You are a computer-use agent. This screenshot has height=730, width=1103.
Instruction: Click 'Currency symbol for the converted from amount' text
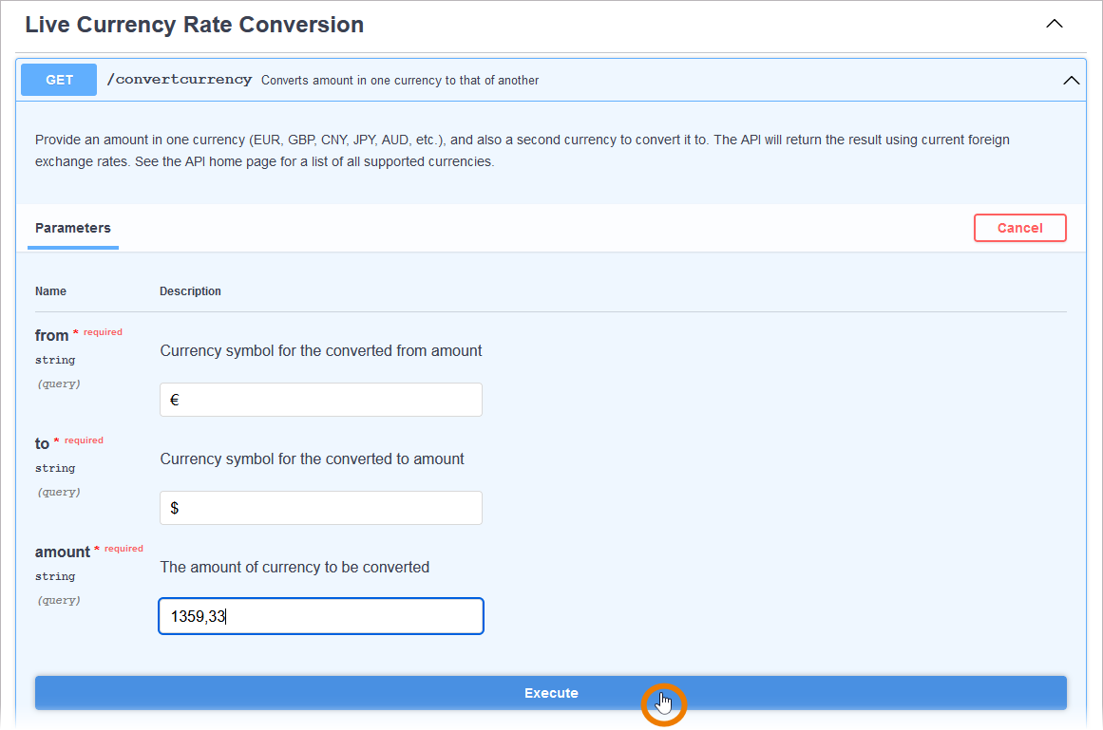(x=321, y=351)
